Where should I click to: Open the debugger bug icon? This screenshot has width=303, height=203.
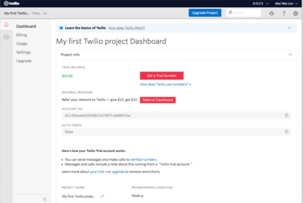pos(272,13)
